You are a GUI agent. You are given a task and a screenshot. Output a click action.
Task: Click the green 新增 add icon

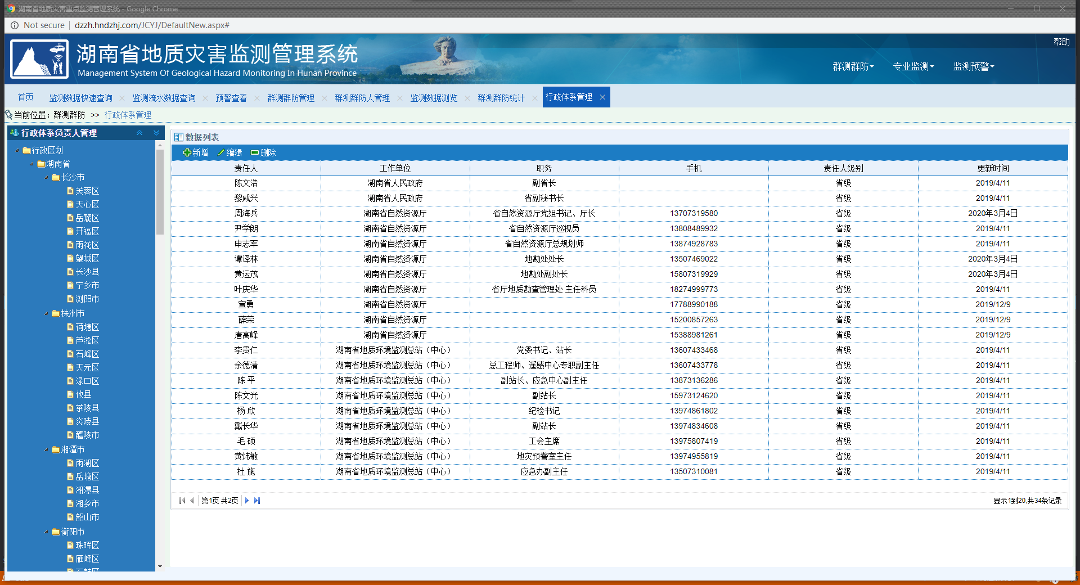pos(187,152)
